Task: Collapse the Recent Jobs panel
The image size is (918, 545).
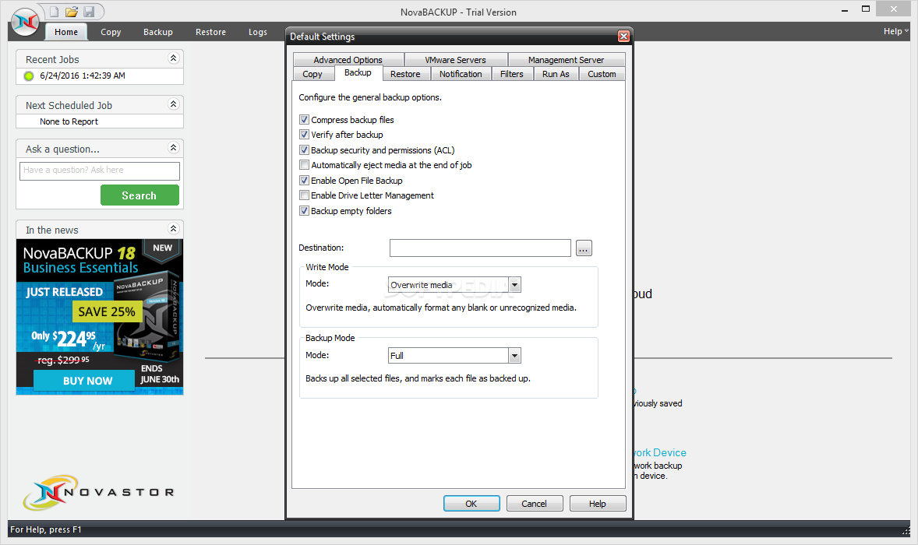Action: click(173, 58)
